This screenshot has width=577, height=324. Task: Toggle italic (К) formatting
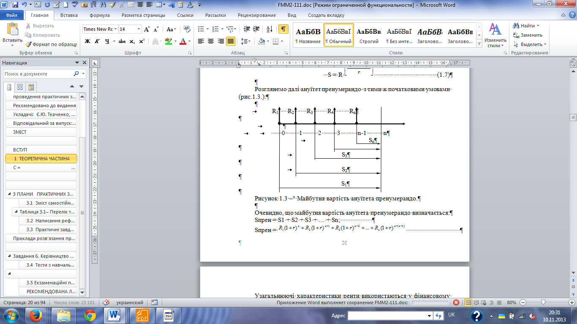[x=97, y=41]
